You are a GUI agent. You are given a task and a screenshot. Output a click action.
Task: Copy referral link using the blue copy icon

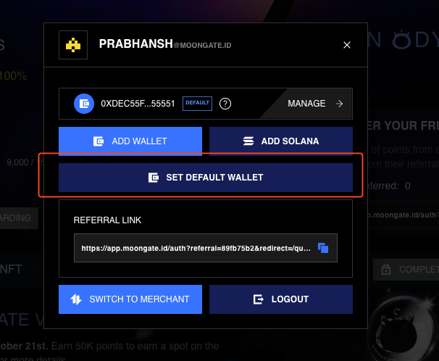point(323,248)
